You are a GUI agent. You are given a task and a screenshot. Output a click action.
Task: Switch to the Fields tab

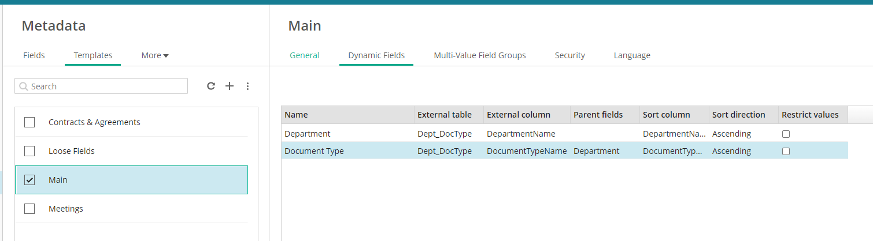[x=34, y=55]
